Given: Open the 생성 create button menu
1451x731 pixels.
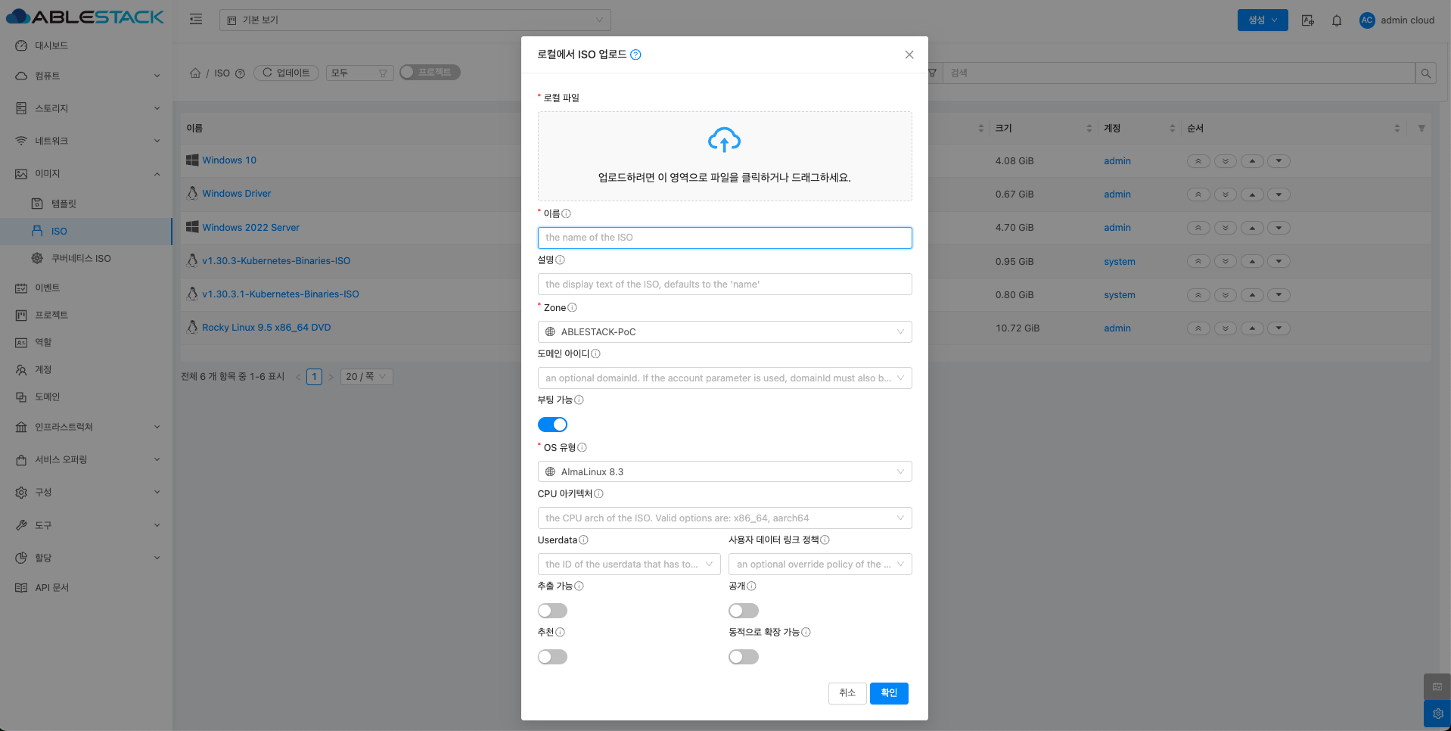Looking at the screenshot, I should click(x=1263, y=20).
